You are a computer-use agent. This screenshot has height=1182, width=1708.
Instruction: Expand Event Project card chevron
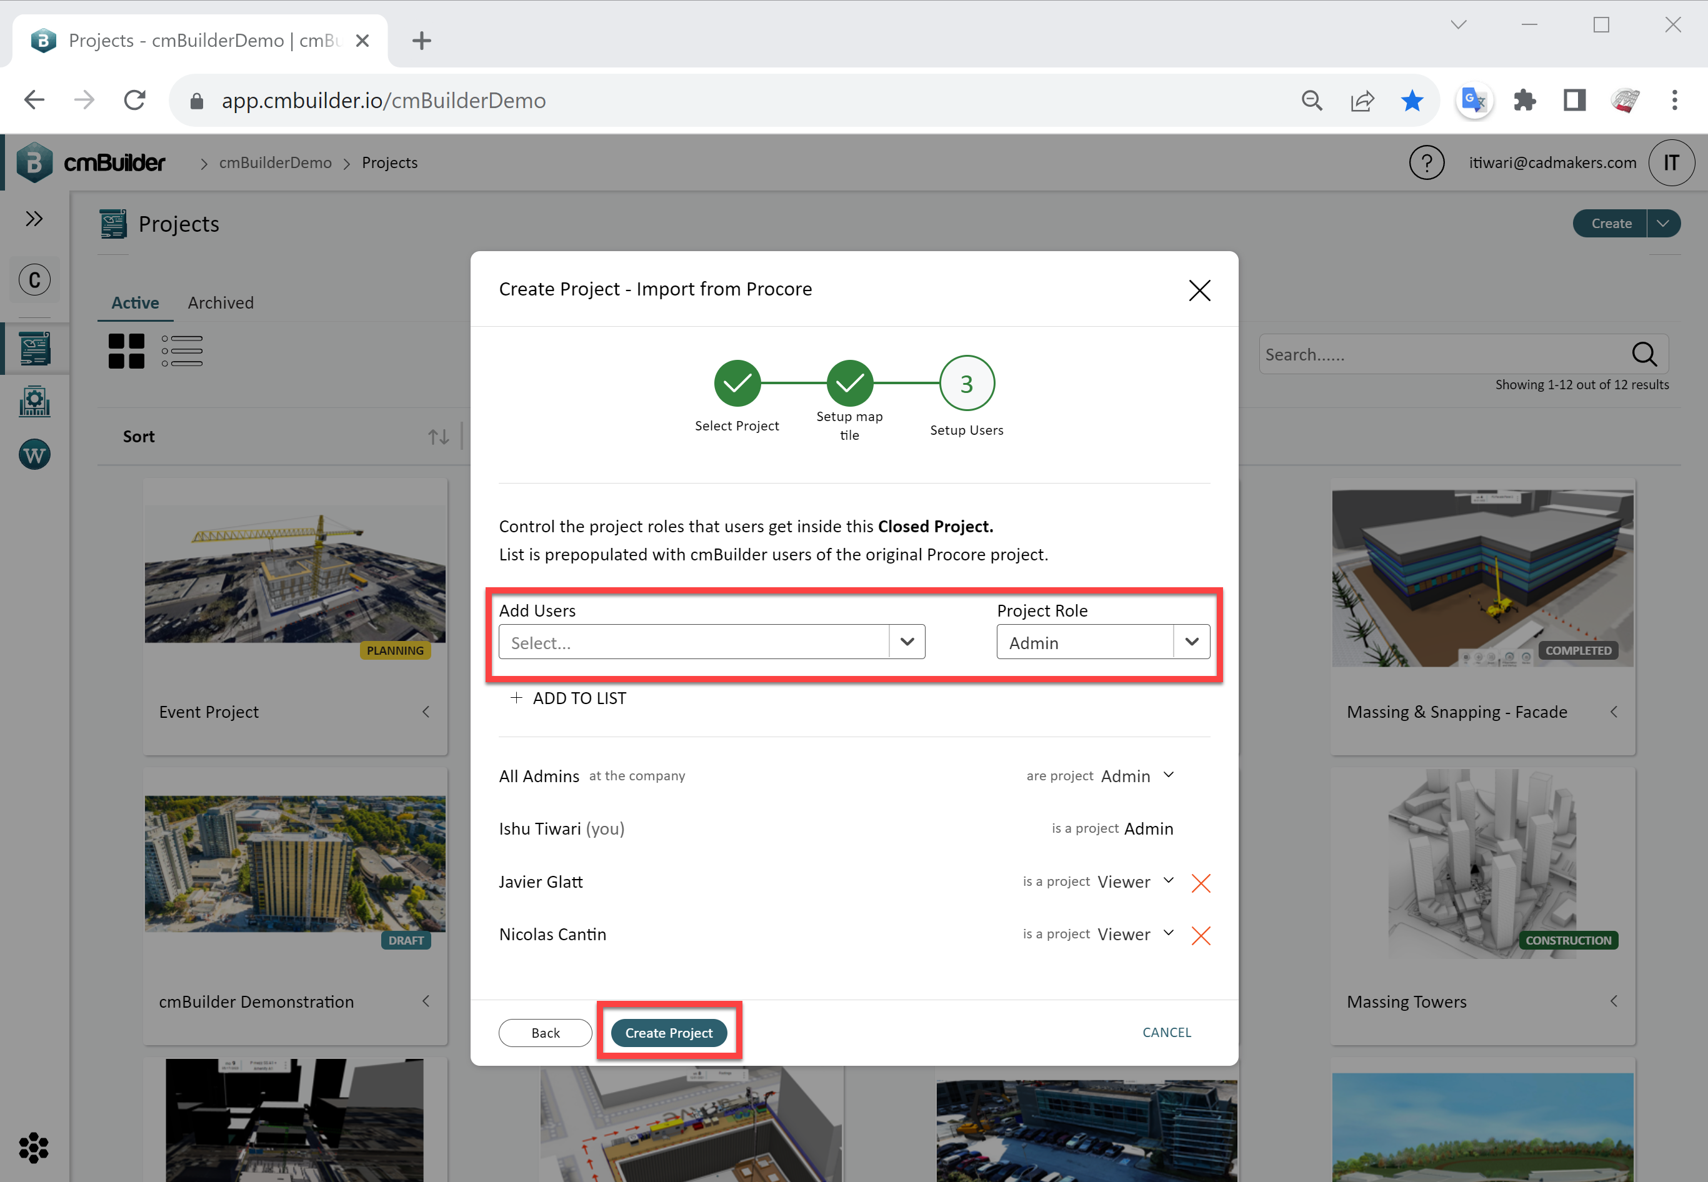click(x=426, y=712)
